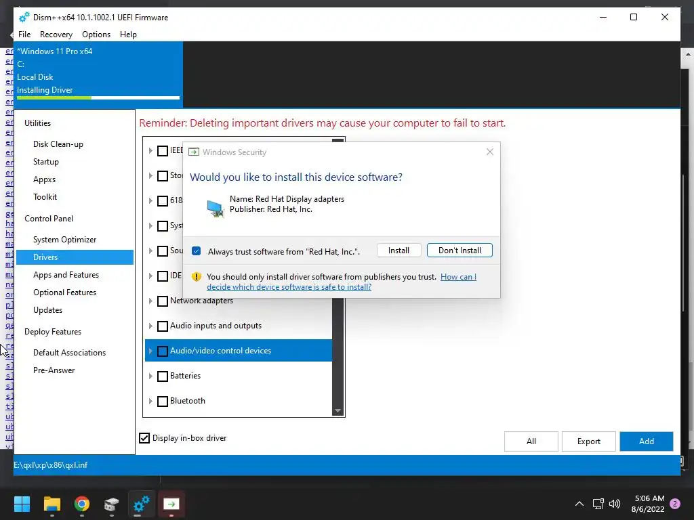Open the Appxs sidebar entry
694x520 pixels.
(44, 179)
